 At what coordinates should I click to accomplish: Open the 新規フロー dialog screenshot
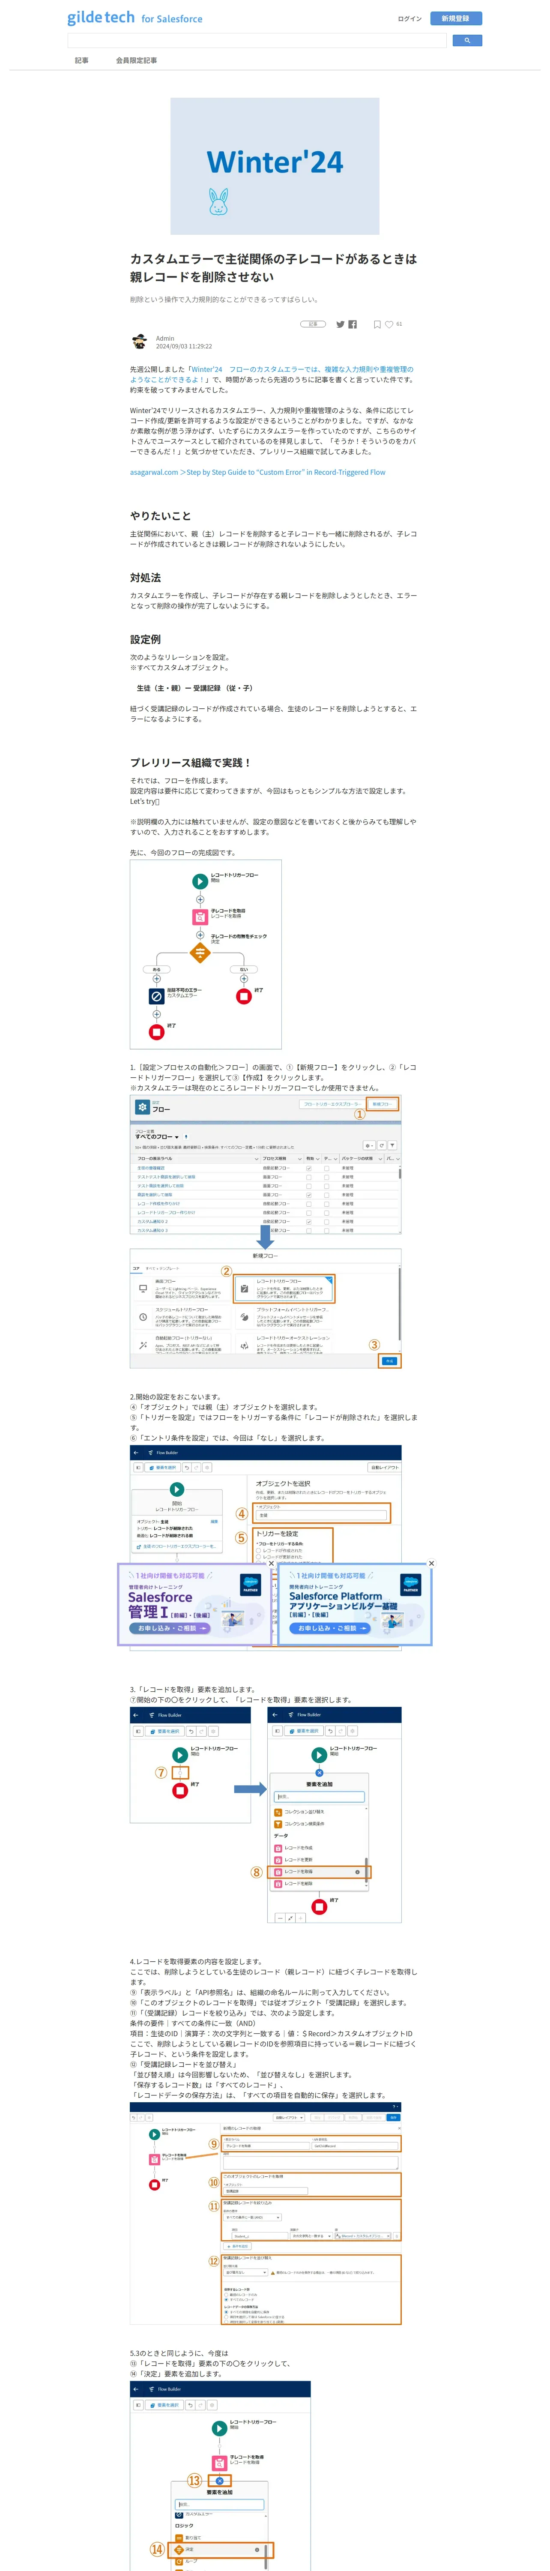pyautogui.click(x=266, y=1309)
